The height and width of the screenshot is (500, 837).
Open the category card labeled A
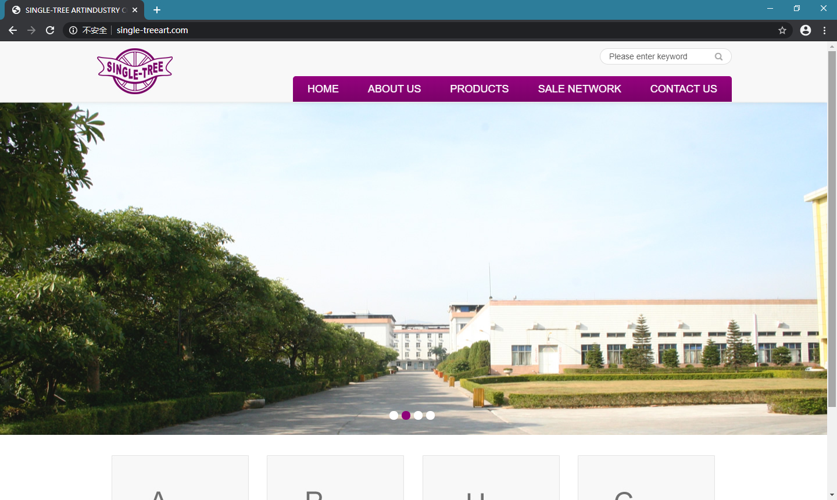tap(180, 478)
